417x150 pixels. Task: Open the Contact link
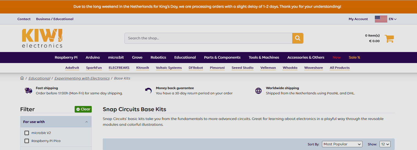coord(24,19)
